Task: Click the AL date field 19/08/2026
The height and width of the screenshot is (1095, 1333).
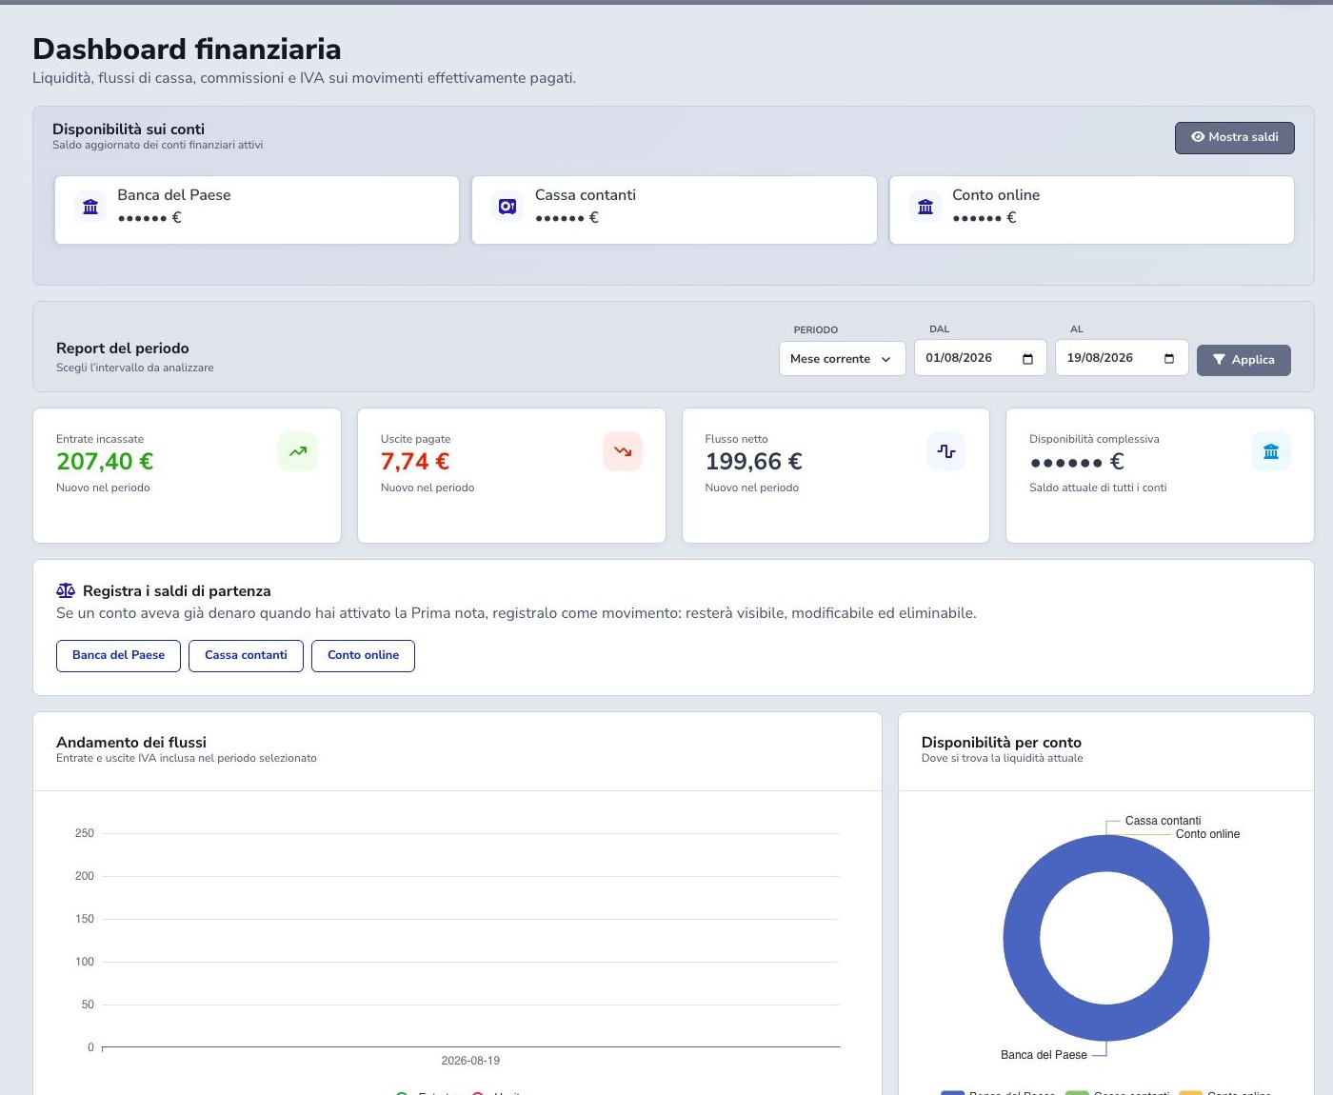Action: (x=1122, y=358)
